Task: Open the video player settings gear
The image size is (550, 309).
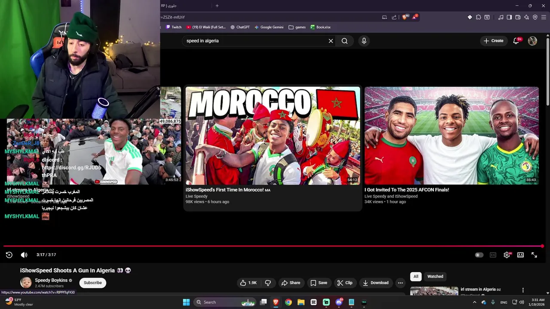Action: (x=507, y=255)
